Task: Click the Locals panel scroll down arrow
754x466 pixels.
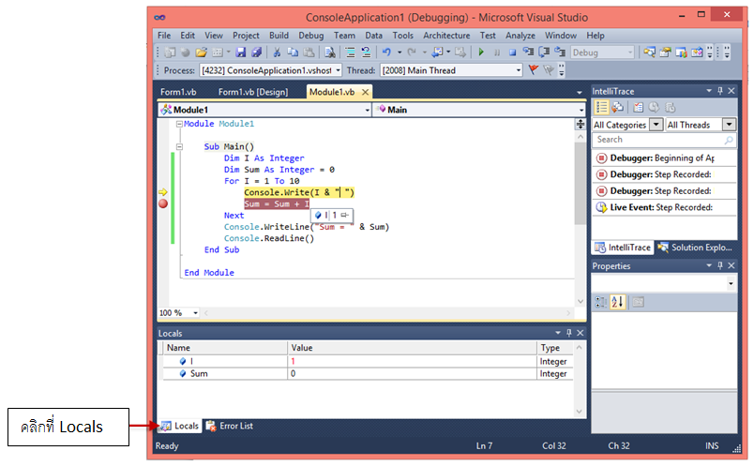Action: (579, 412)
